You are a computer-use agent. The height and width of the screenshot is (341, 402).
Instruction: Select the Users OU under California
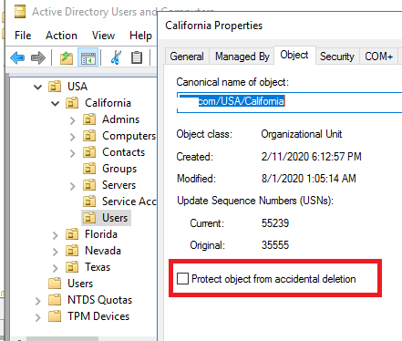tap(107, 218)
